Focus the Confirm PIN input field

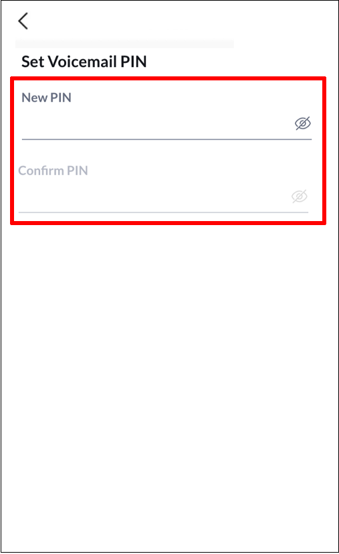154,197
